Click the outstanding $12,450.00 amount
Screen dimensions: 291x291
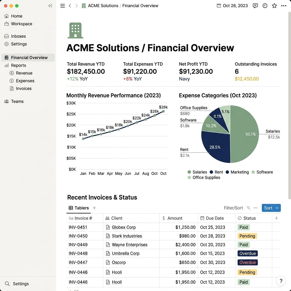click(x=247, y=79)
